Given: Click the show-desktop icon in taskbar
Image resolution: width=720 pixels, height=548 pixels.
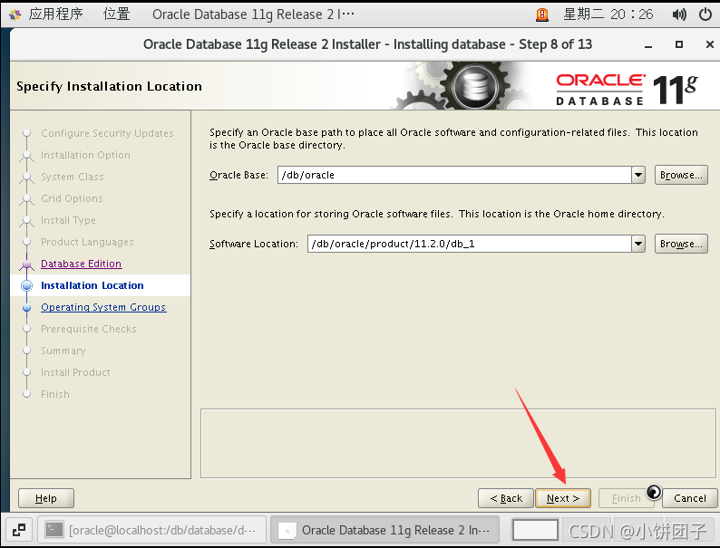Looking at the screenshot, I should tap(19, 530).
